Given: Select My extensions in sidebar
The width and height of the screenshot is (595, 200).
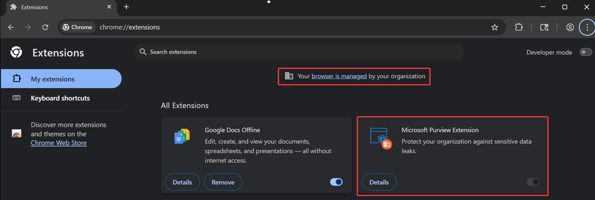Looking at the screenshot, I should point(61,79).
